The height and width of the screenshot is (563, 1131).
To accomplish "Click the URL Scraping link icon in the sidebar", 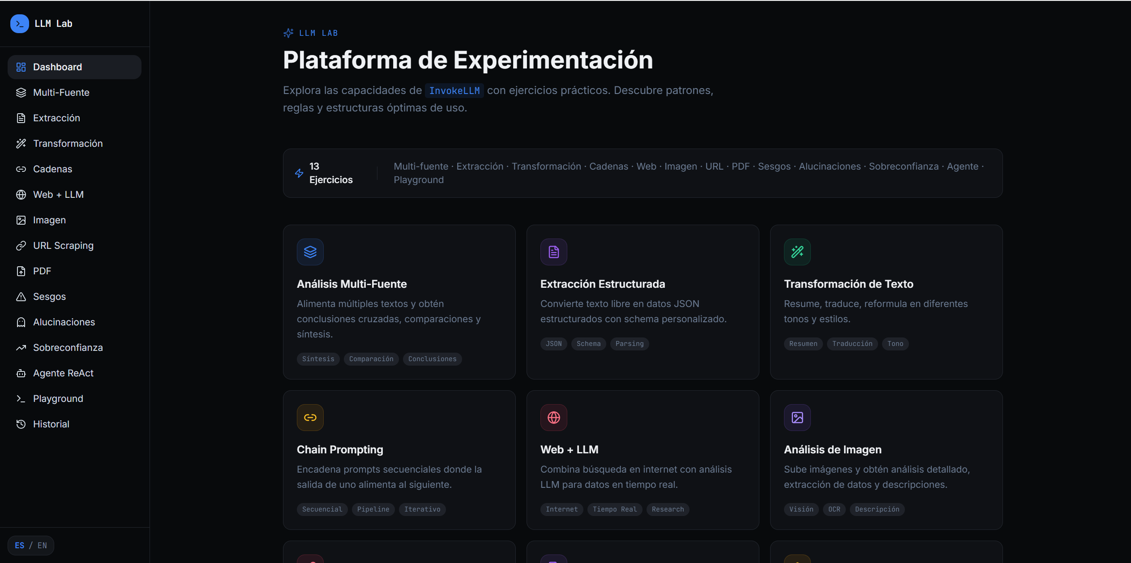I will coord(21,246).
